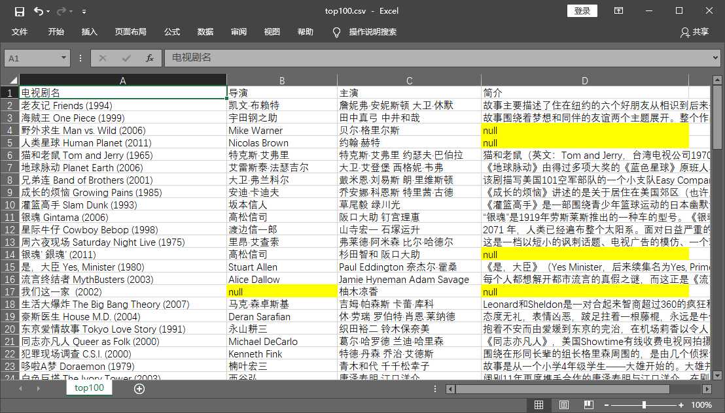The height and width of the screenshot is (413, 725).
Task: Open the 文件 menu tab
Action: [x=20, y=32]
